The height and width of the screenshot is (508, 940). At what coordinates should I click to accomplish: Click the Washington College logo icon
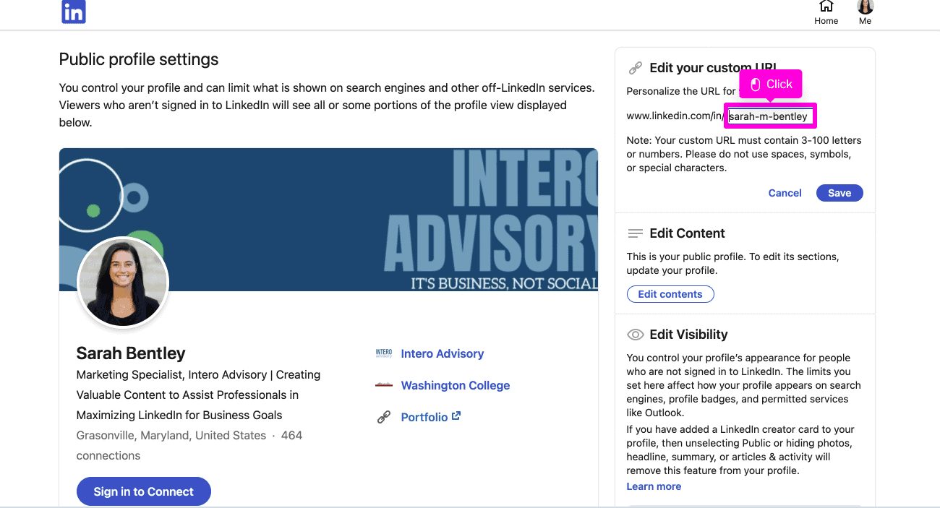[x=384, y=385]
